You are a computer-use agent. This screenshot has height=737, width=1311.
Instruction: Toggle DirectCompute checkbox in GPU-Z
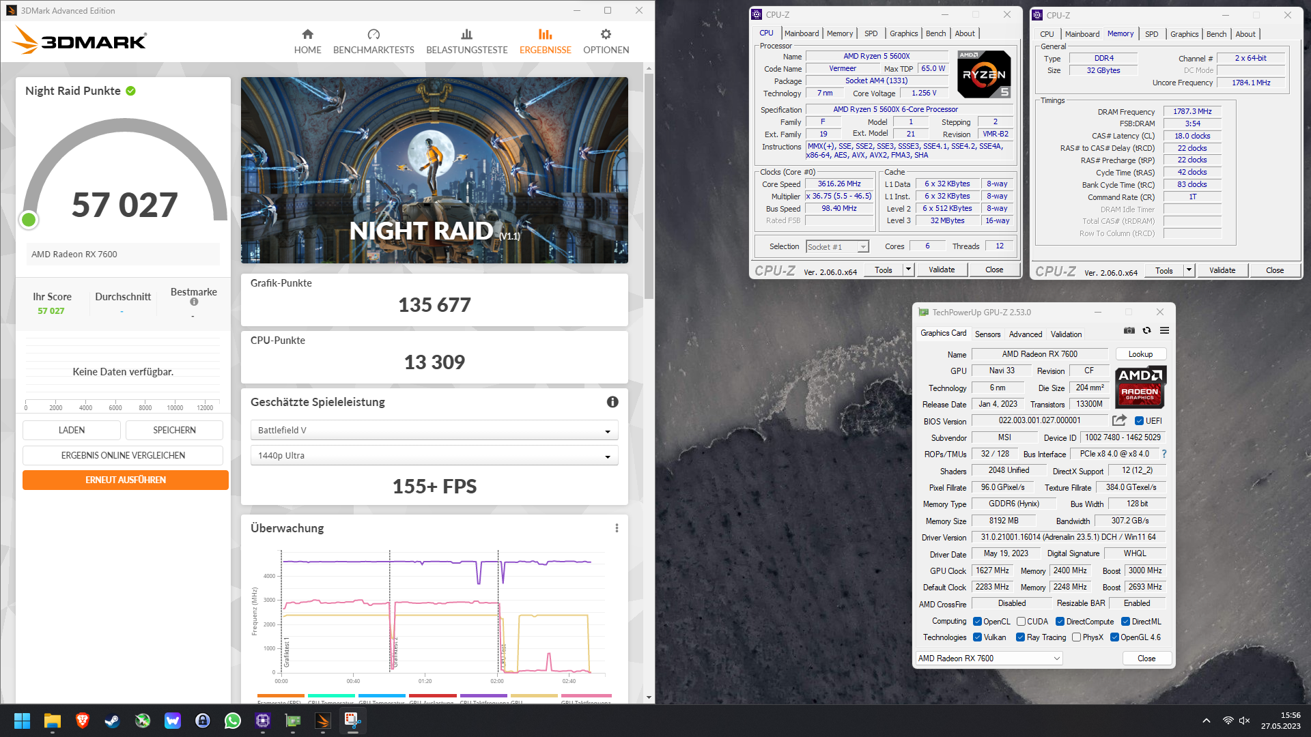point(1060,622)
